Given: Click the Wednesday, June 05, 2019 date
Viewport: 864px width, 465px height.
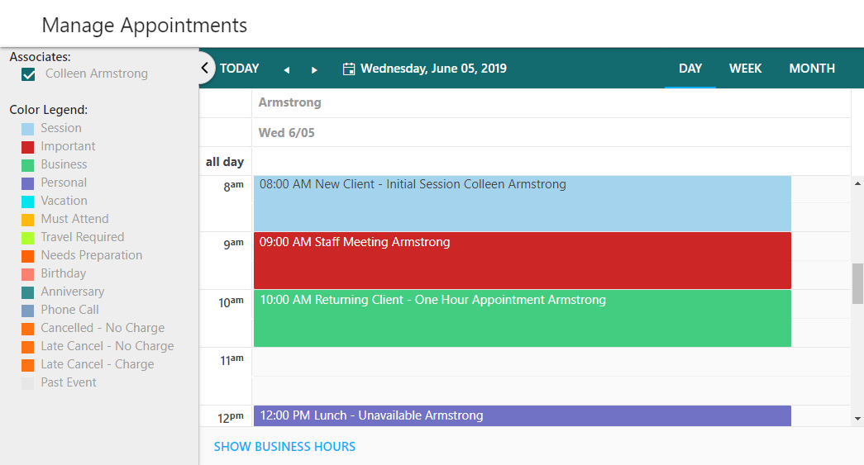Looking at the screenshot, I should pyautogui.click(x=433, y=69).
